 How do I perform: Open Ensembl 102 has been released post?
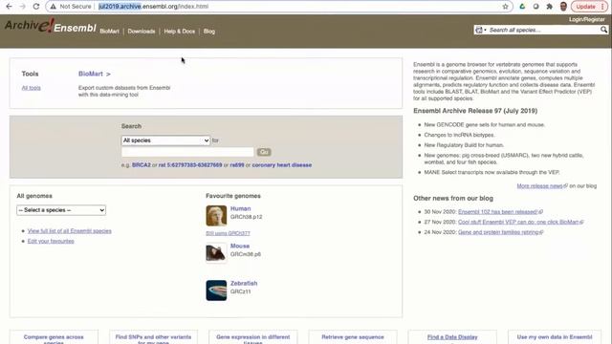point(500,212)
